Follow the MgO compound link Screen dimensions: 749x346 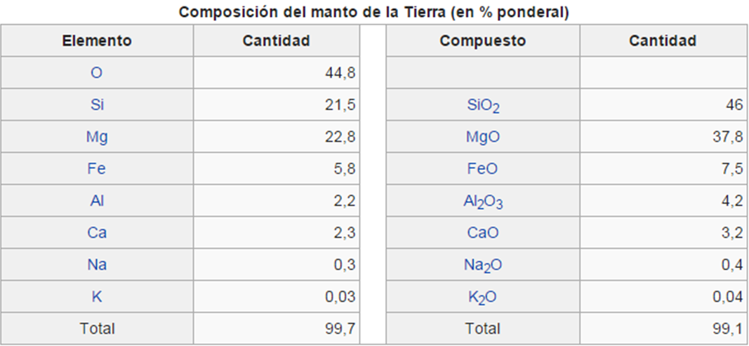coord(483,137)
